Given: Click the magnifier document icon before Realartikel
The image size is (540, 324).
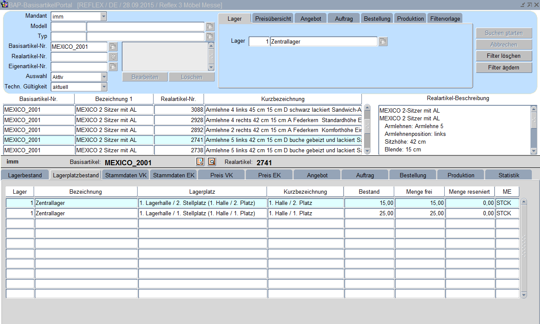Looking at the screenshot, I should (x=211, y=162).
